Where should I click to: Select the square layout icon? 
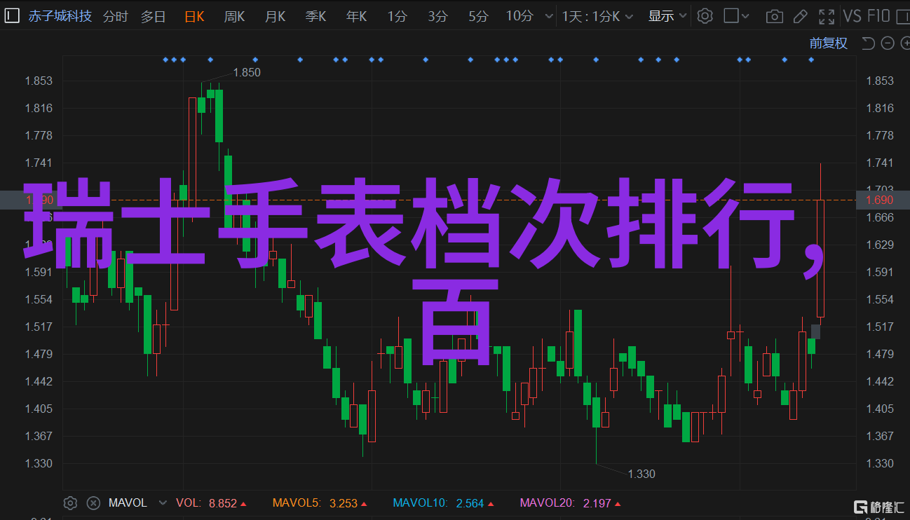click(731, 15)
